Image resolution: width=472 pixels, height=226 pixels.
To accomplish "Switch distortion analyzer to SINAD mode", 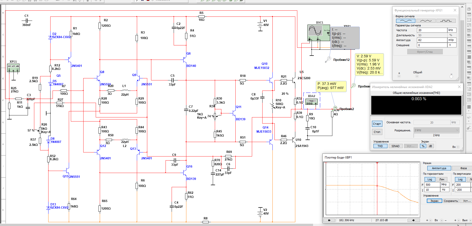I will [395, 146].
